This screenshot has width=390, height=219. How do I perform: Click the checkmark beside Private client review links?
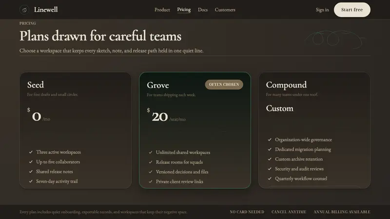[151, 182]
